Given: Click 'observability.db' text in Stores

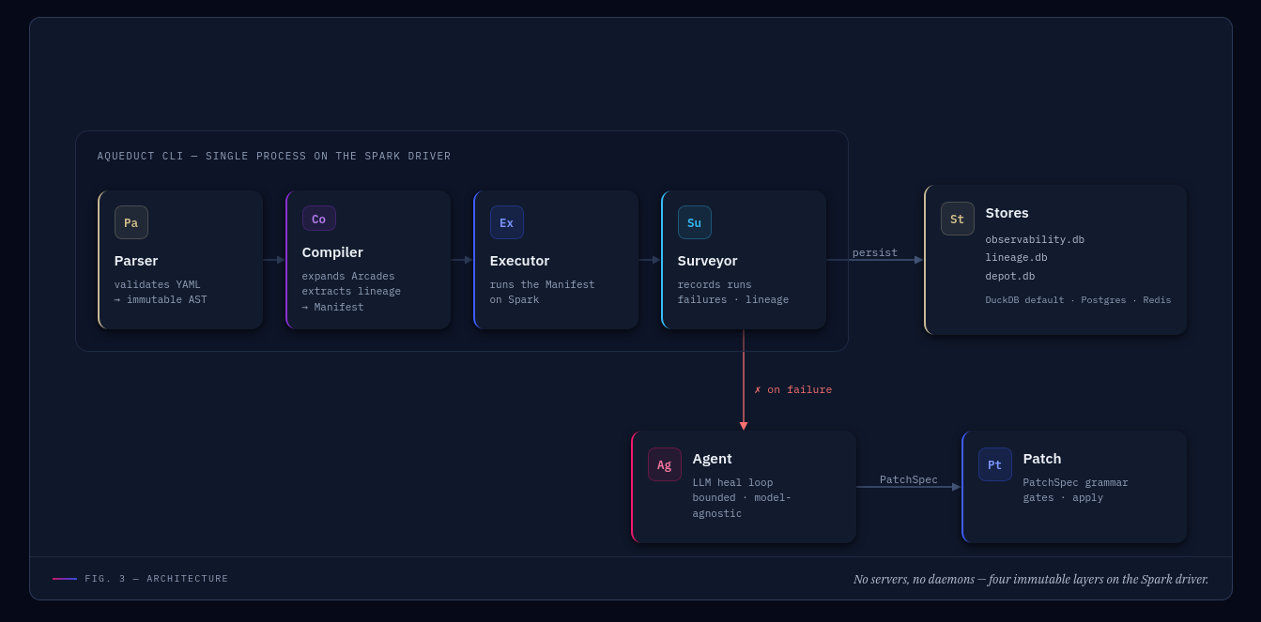Looking at the screenshot, I should (1035, 239).
